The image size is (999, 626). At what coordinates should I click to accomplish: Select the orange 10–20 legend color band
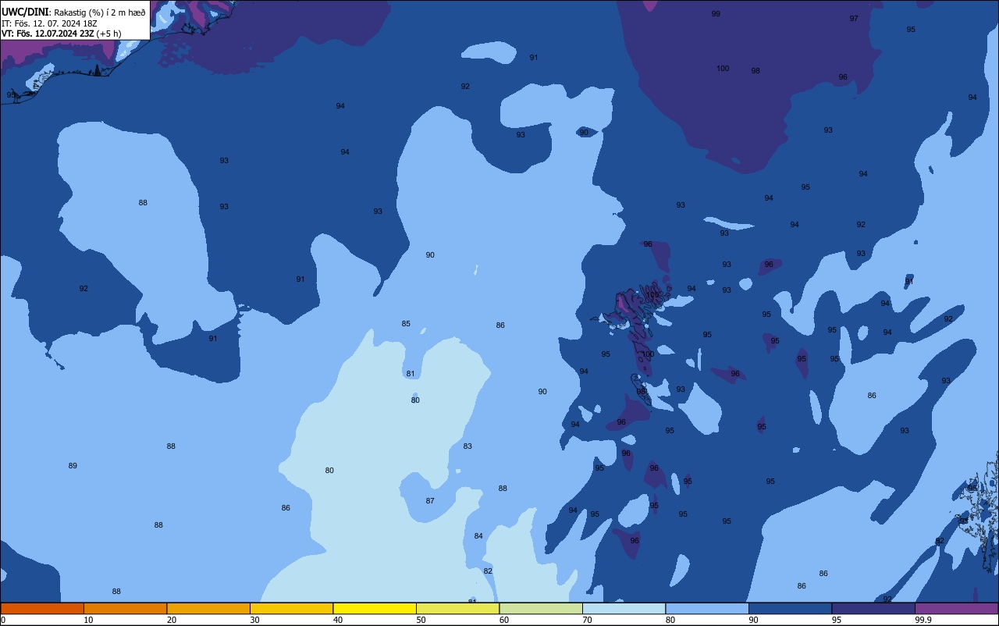click(125, 608)
